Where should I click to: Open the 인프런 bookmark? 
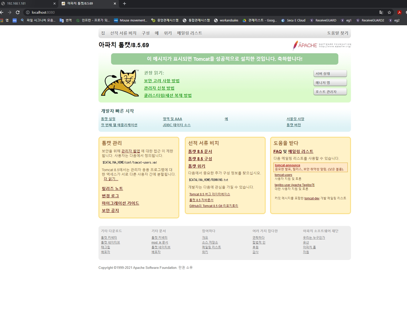(x=93, y=20)
